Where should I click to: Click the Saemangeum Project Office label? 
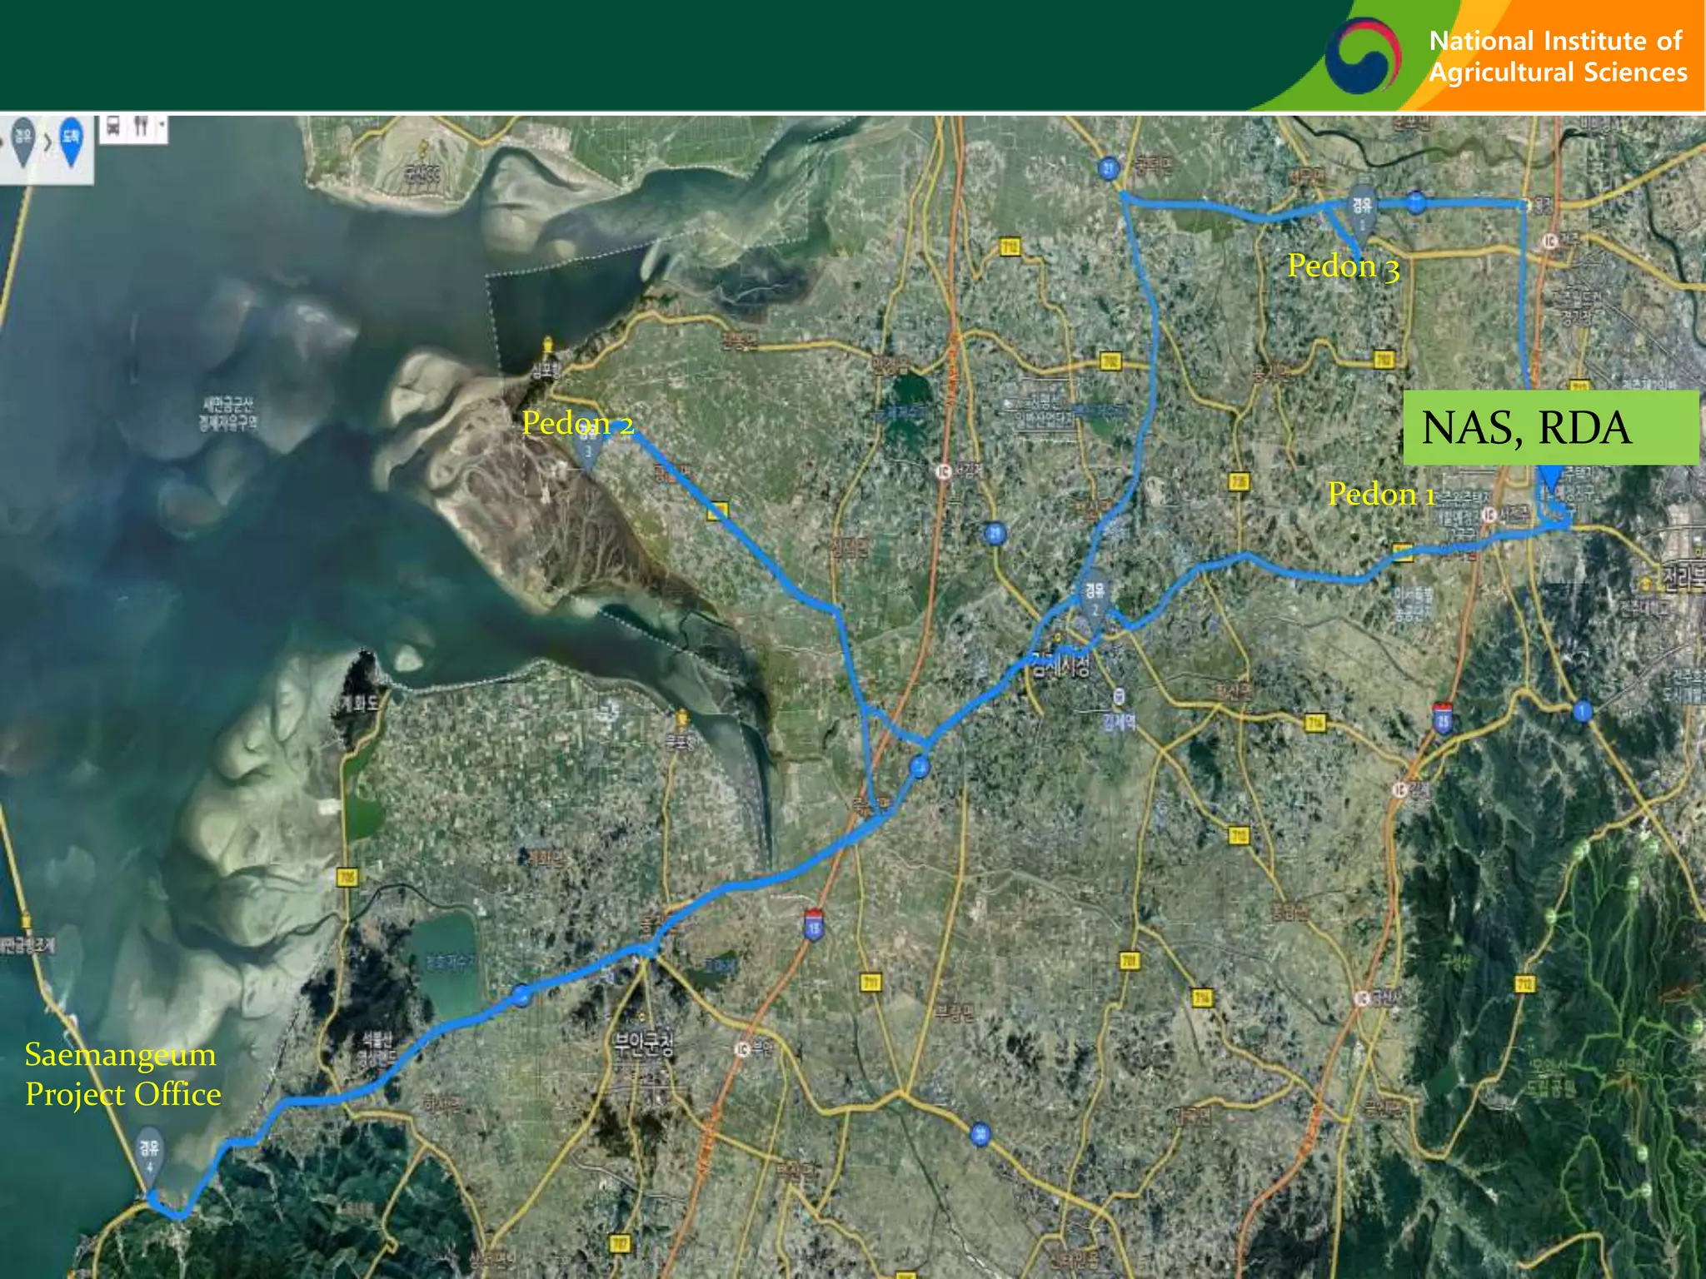(x=123, y=1075)
